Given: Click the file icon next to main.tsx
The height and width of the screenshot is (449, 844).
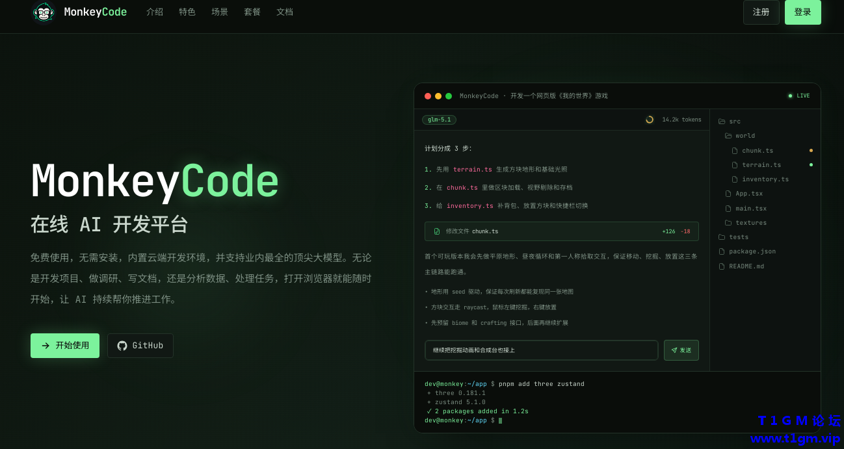Looking at the screenshot, I should click(x=728, y=209).
